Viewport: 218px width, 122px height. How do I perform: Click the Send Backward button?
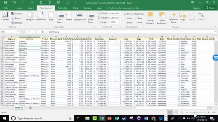pos(162,18)
